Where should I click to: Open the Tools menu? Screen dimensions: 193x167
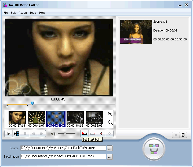33,13
